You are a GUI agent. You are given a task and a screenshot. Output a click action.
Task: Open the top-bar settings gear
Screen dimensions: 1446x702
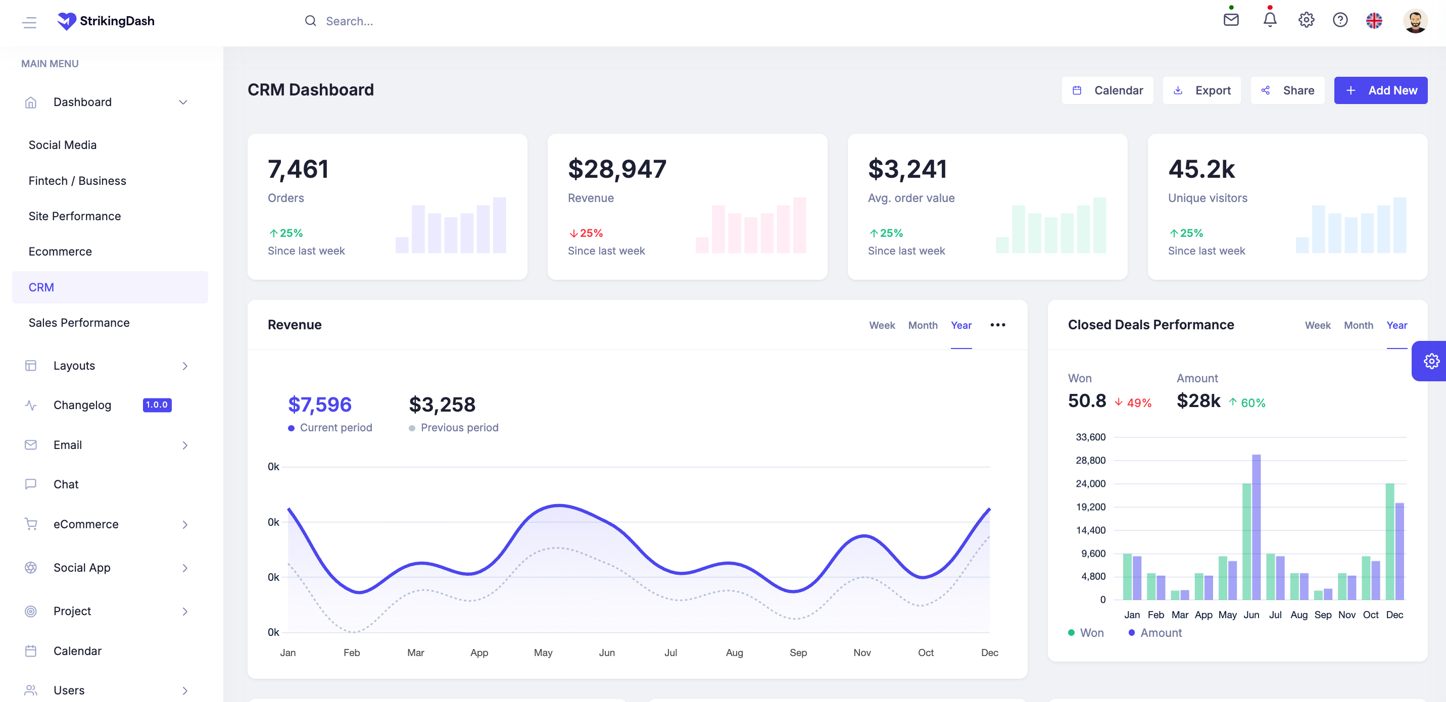tap(1306, 21)
